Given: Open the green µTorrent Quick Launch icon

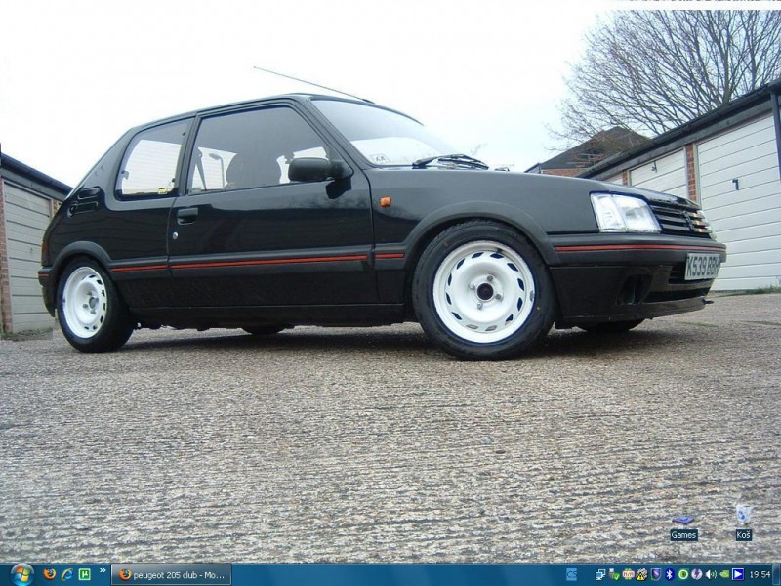Looking at the screenshot, I should [x=84, y=574].
